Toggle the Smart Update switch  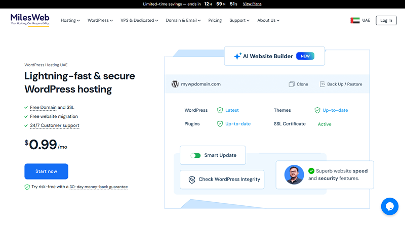click(x=195, y=155)
